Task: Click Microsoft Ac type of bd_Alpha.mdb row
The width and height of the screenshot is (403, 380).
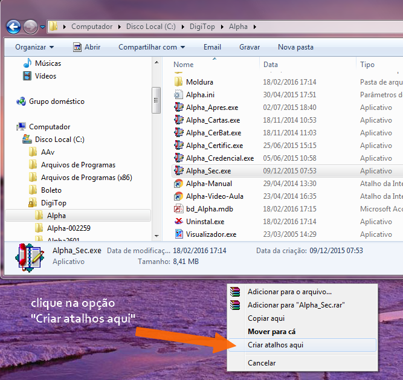Action: [381, 209]
